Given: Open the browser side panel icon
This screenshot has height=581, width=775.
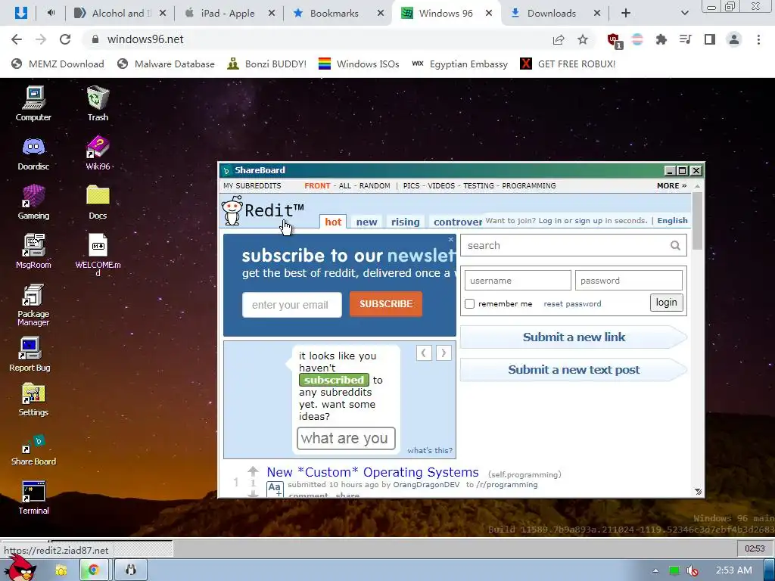Looking at the screenshot, I should 710,39.
